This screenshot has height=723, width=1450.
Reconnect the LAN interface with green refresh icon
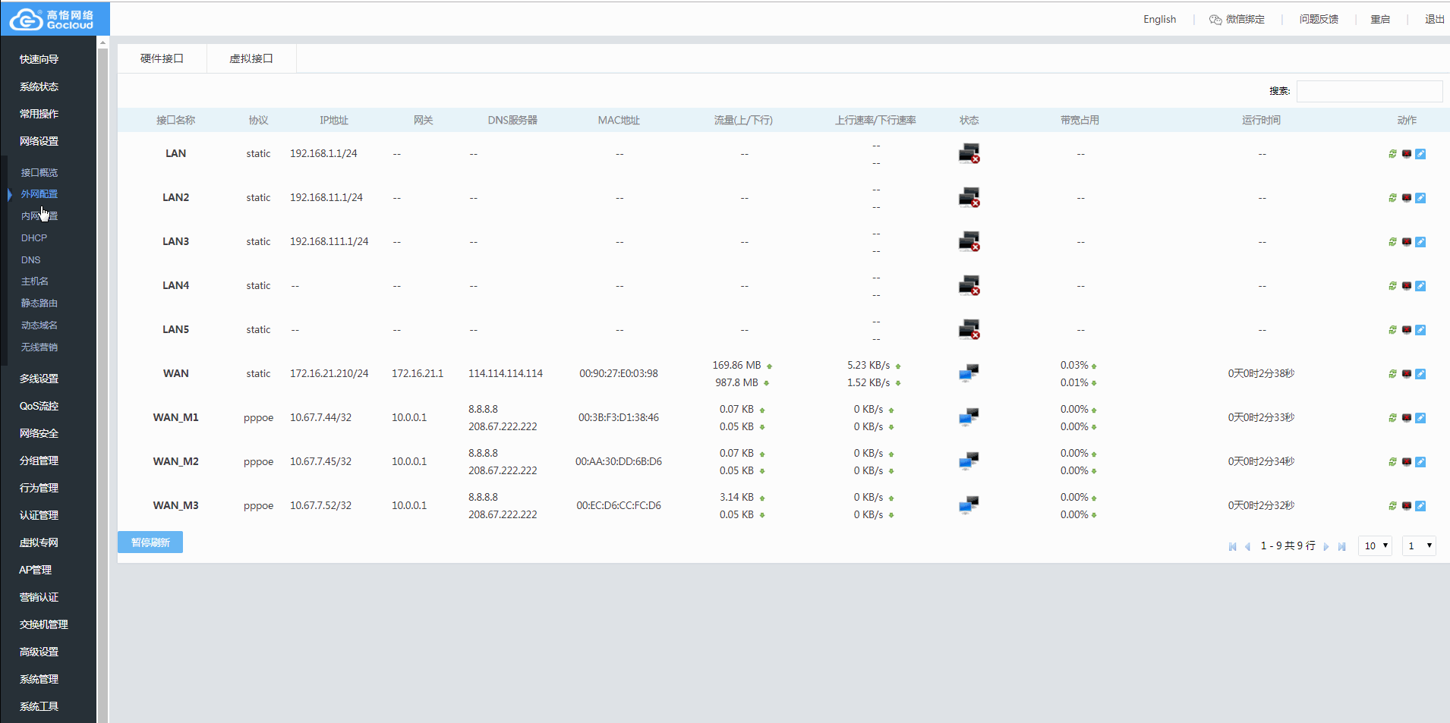click(1392, 154)
